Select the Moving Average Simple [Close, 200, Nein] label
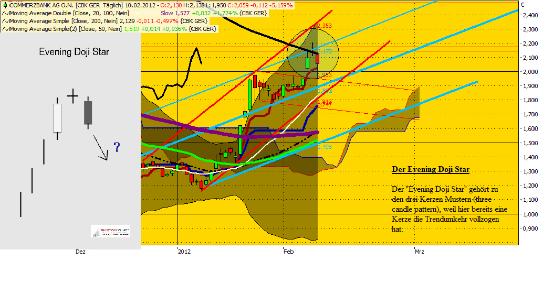 [x=64, y=21]
